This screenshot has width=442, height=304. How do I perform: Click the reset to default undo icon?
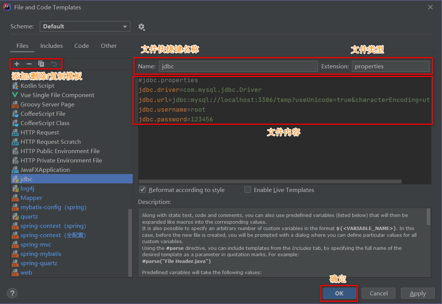tap(53, 64)
